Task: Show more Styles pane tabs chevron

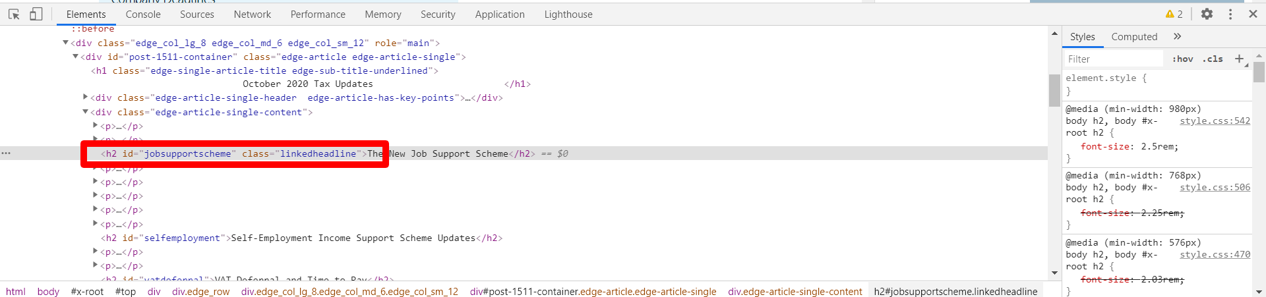Action: [1177, 36]
